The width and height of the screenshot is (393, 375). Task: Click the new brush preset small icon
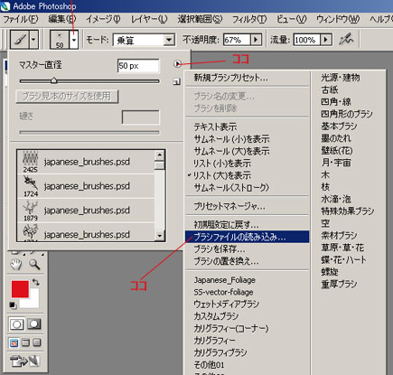177,81
